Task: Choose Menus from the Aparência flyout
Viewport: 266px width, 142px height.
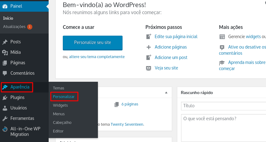Action: (x=59, y=114)
